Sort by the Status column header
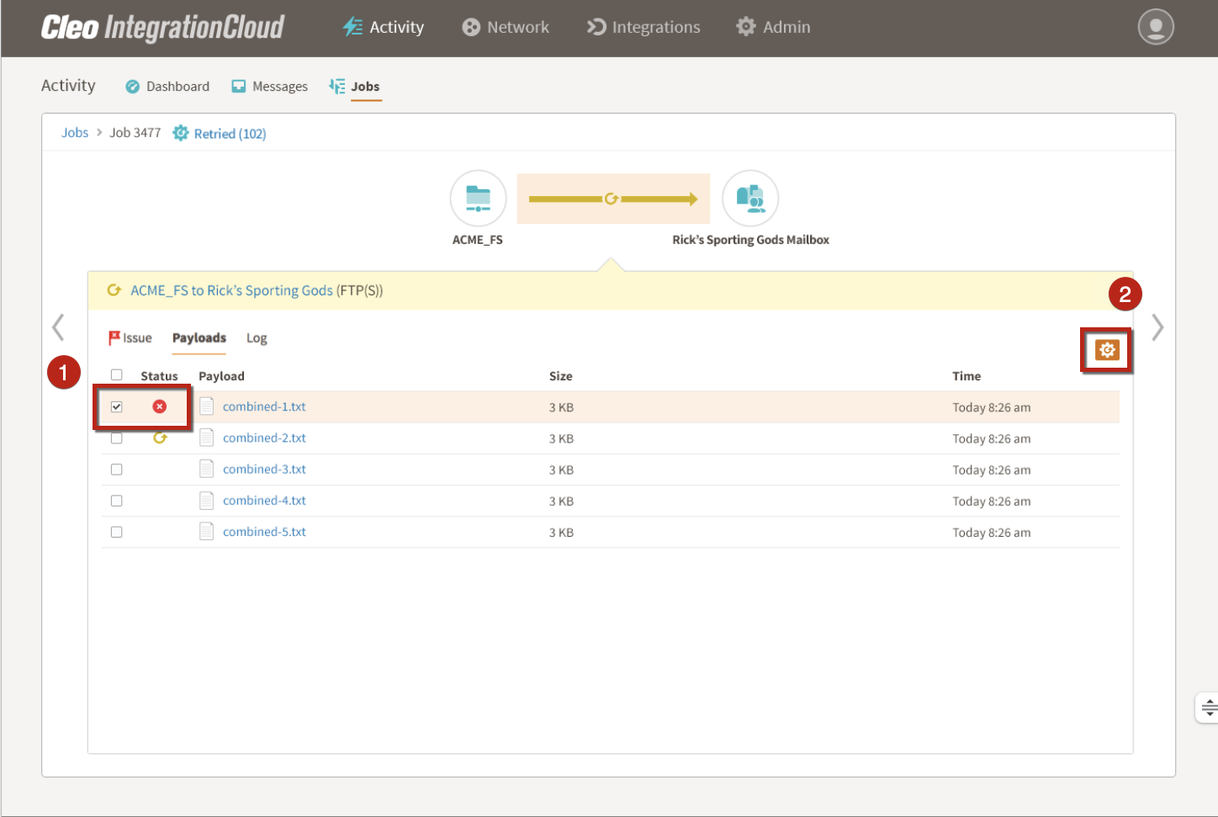 click(159, 376)
